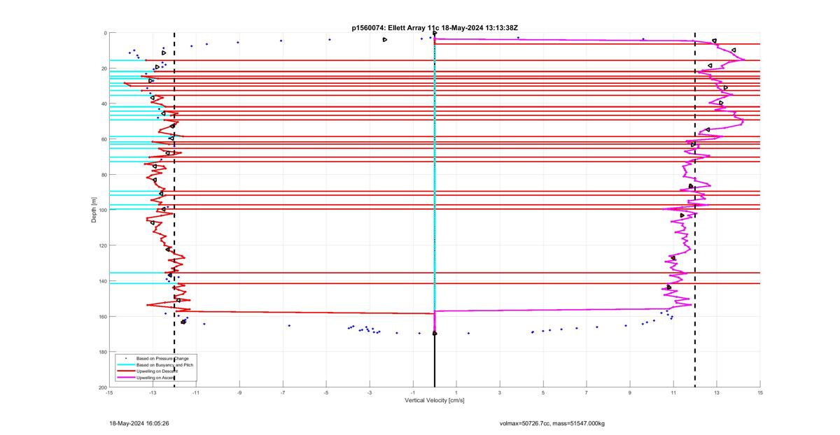840x435 pixels.
Task: Click the timestamp '18-May-2024 16:05:26'
Action: click(x=139, y=423)
